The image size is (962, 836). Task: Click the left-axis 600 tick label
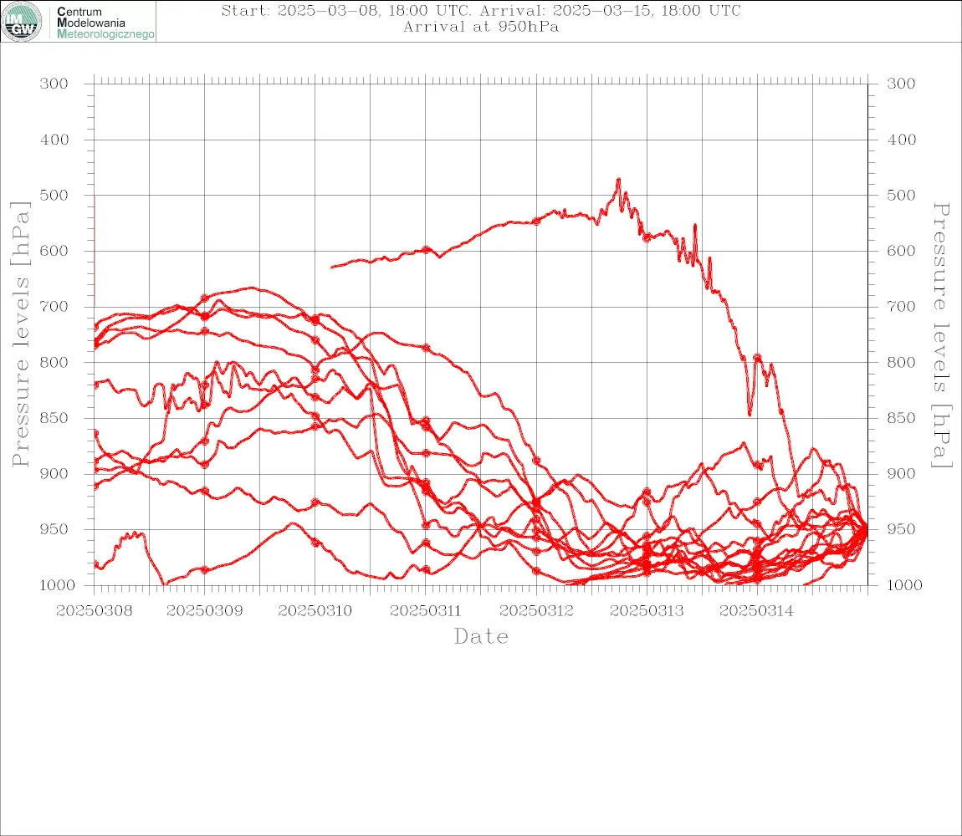pyautogui.click(x=54, y=251)
